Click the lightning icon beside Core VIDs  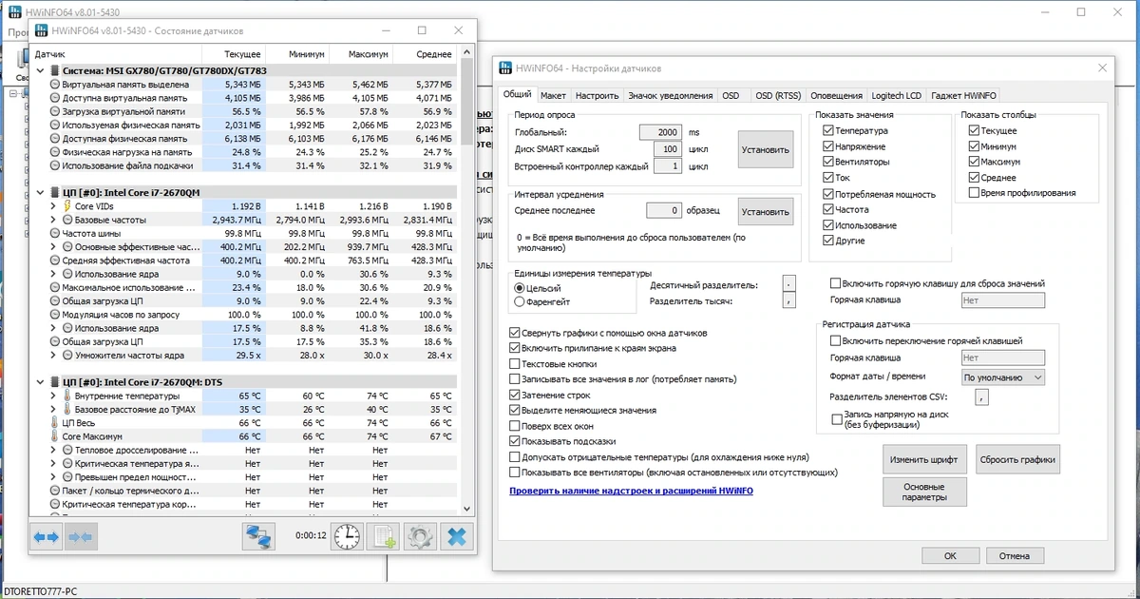(x=66, y=206)
